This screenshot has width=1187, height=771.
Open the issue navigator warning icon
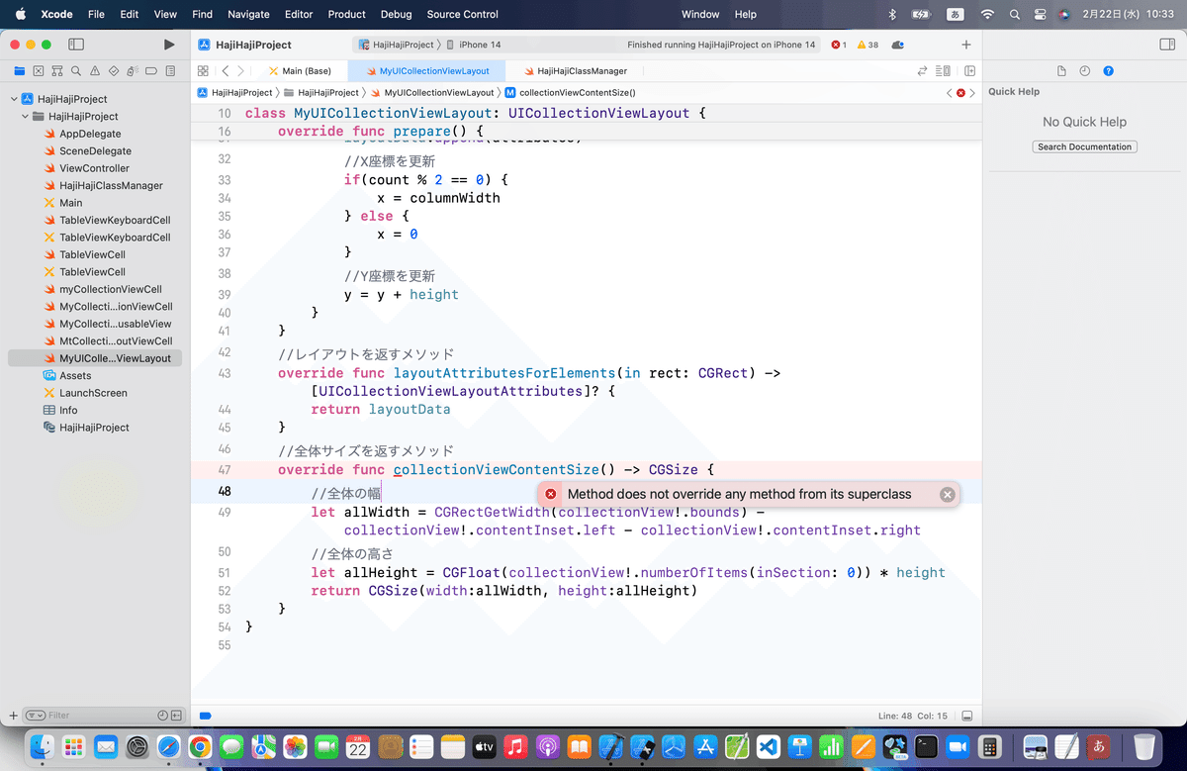[95, 71]
